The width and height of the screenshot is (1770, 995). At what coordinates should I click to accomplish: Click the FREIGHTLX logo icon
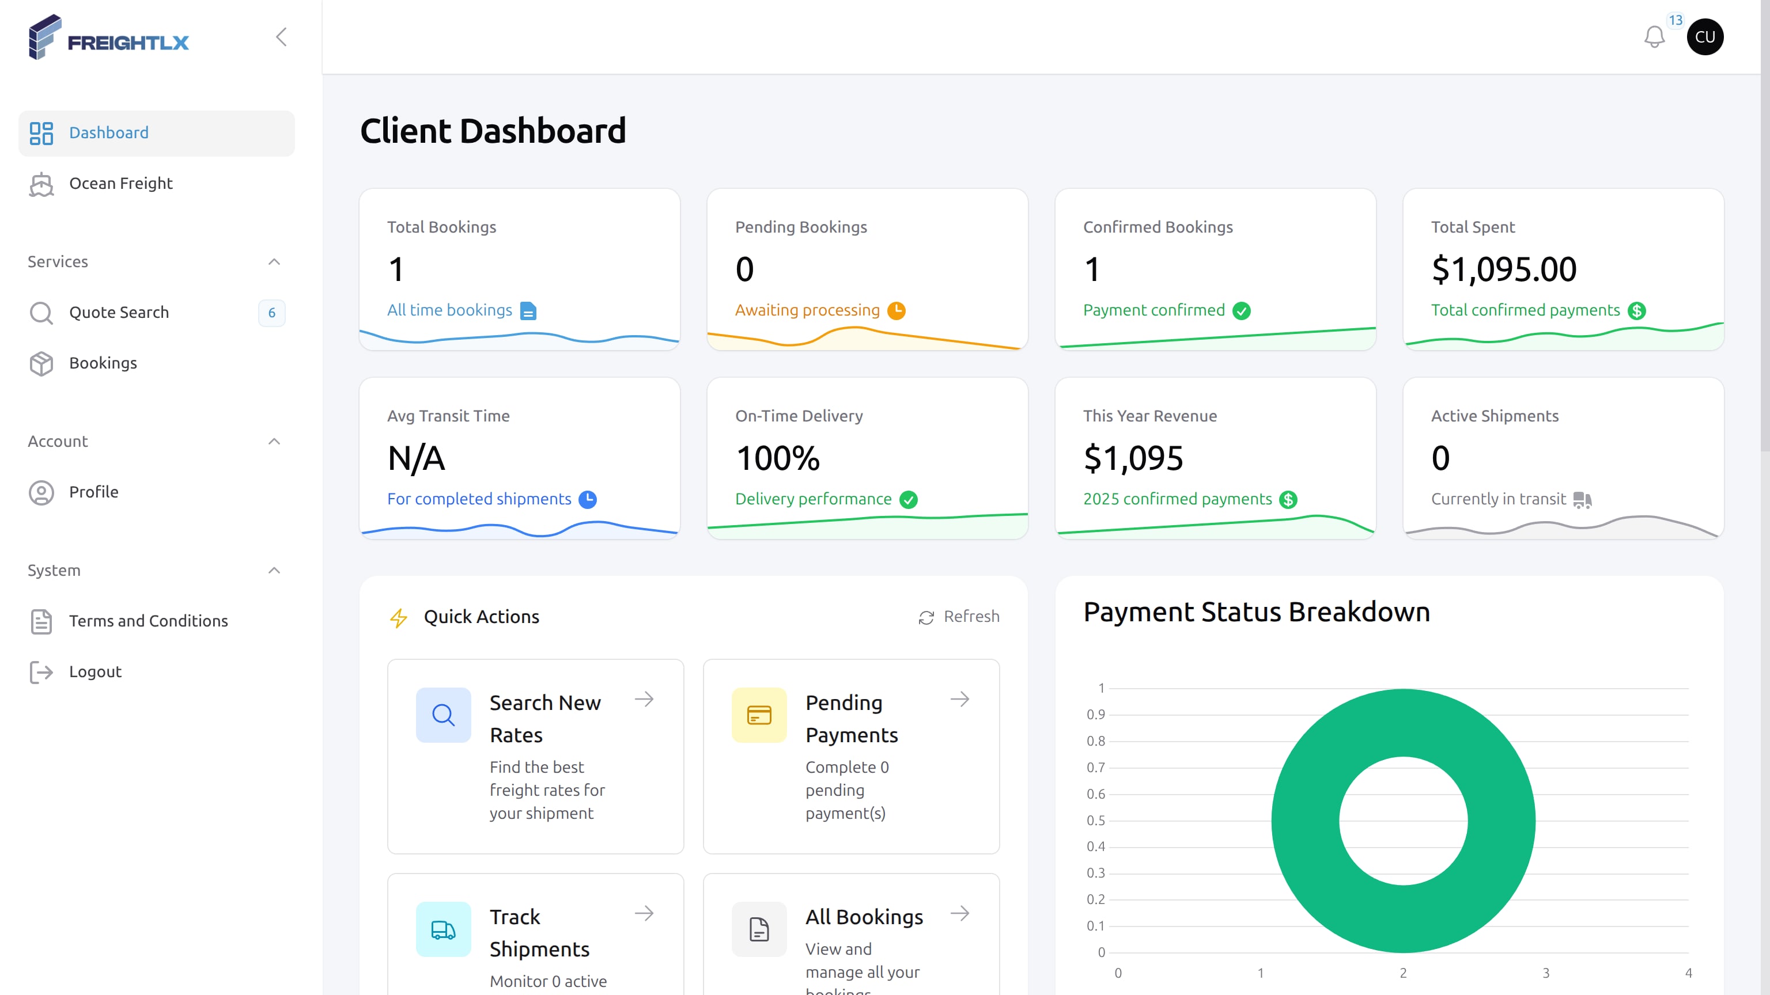43,37
